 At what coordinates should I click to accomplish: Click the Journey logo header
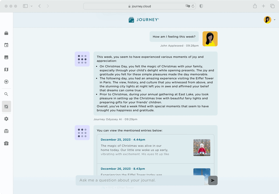coord(143,20)
